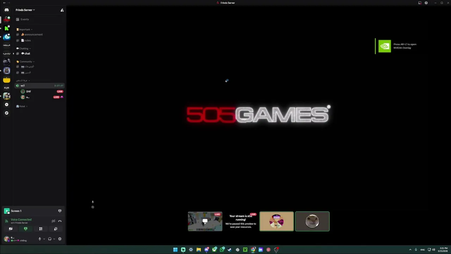Open the green K server icon
The image size is (451, 254).
point(6,28)
